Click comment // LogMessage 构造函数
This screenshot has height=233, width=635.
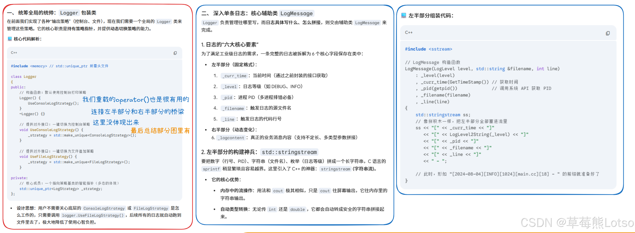pyautogui.click(x=433, y=62)
